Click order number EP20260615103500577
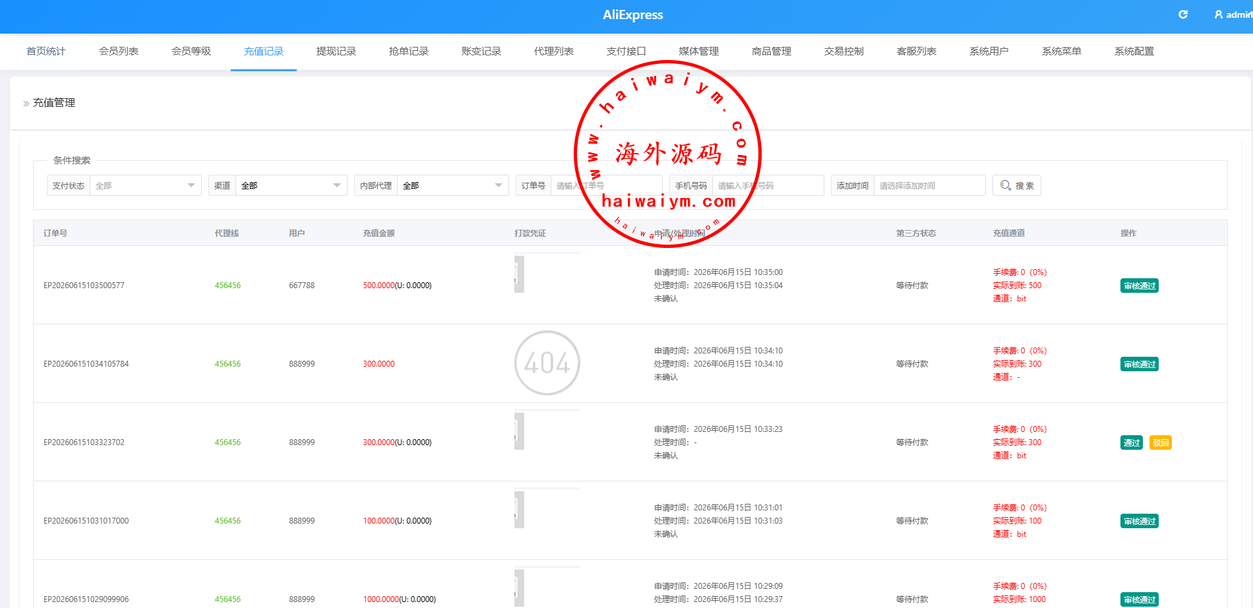This screenshot has height=608, width=1253. pos(84,286)
